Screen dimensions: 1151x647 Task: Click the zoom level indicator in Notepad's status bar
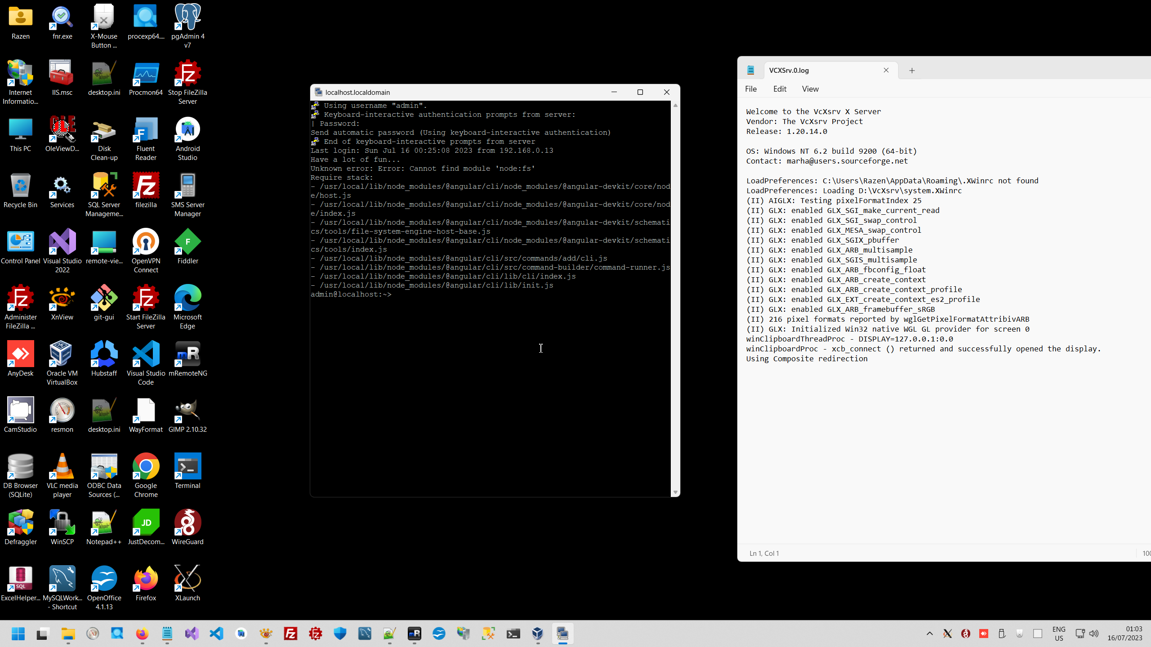pyautogui.click(x=1147, y=553)
